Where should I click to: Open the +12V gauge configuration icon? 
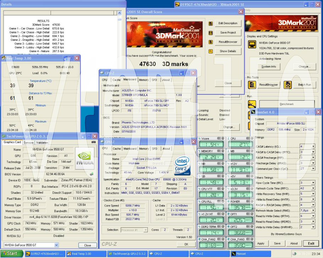pos(248,164)
